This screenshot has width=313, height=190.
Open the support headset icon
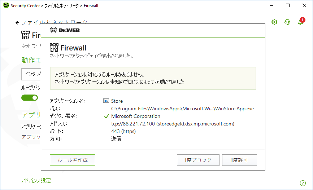tap(287, 22)
